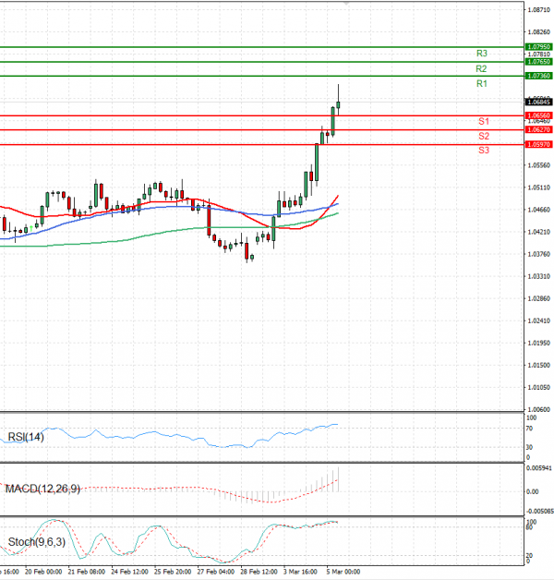Click the 1.03310 price scale value

pyautogui.click(x=539, y=276)
